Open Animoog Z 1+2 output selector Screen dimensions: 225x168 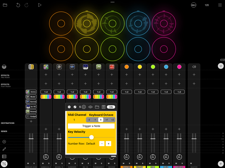tap(46, 92)
